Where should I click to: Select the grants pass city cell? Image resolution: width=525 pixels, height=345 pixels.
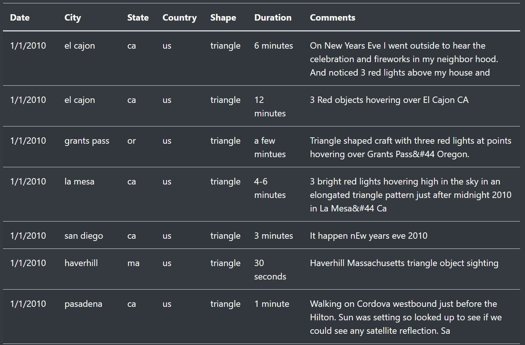tap(87, 141)
